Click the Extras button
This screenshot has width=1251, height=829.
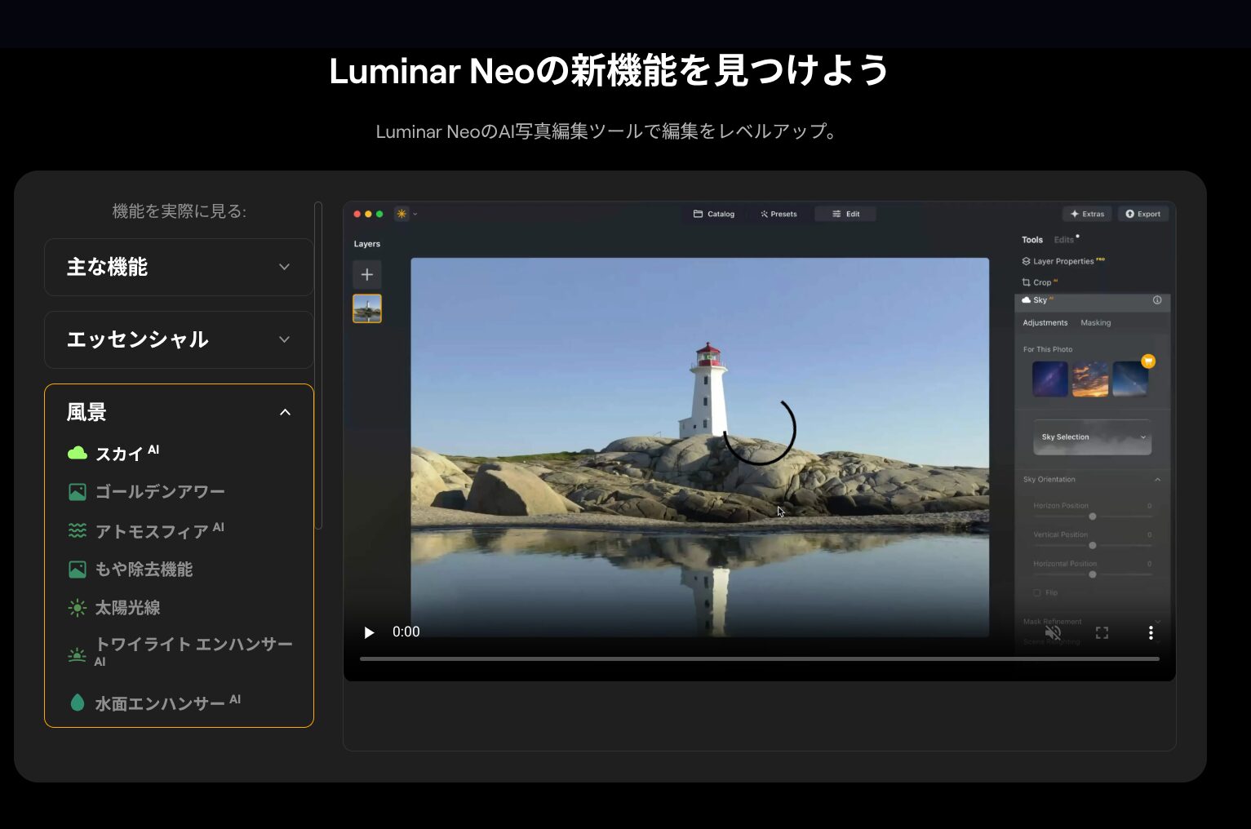(x=1087, y=214)
